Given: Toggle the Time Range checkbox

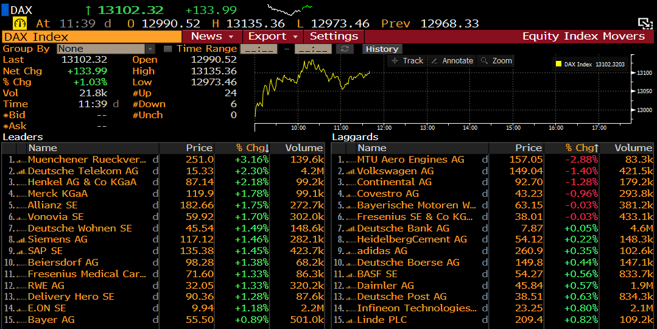Looking at the screenshot, I should (x=167, y=49).
